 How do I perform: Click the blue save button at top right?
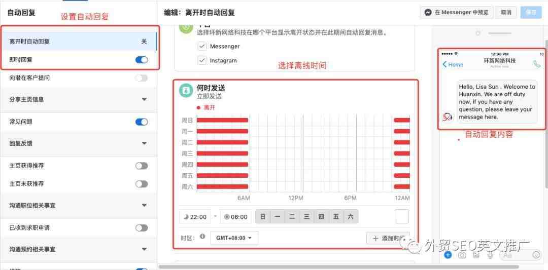click(531, 13)
